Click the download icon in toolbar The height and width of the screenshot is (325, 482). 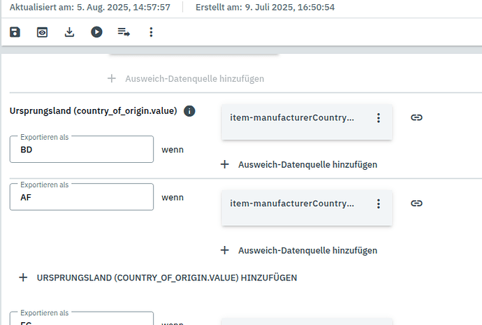coord(69,32)
